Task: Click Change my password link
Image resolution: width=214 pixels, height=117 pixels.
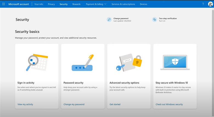Action: point(74,104)
